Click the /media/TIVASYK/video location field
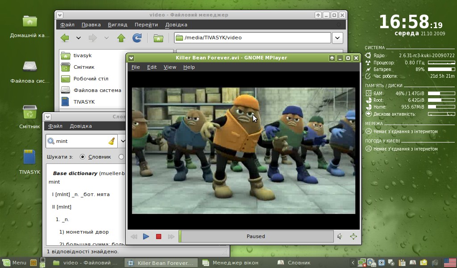Viewport: 457px width, 268px height. (x=253, y=38)
